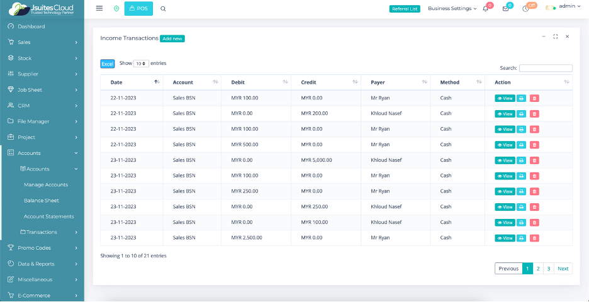Go to page 2 of transactions
The height and width of the screenshot is (302, 589).
538,269
